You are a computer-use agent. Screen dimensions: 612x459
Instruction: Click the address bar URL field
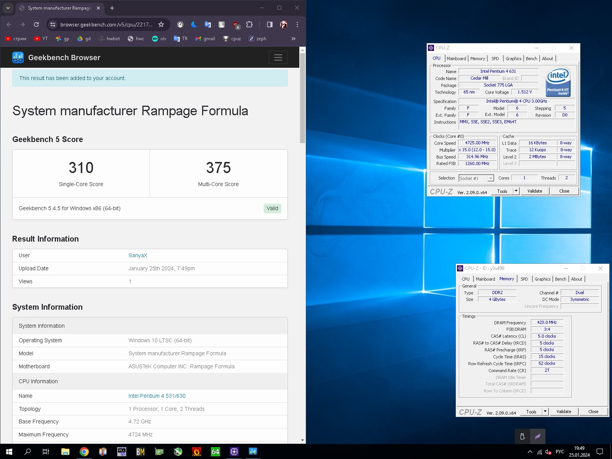pos(106,25)
